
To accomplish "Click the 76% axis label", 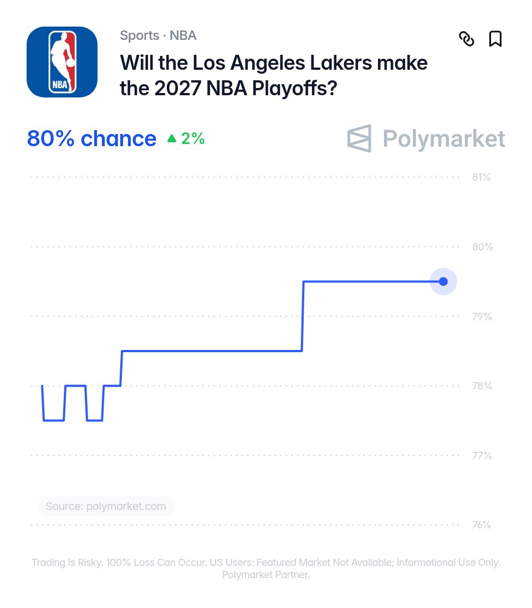I will click(x=481, y=525).
